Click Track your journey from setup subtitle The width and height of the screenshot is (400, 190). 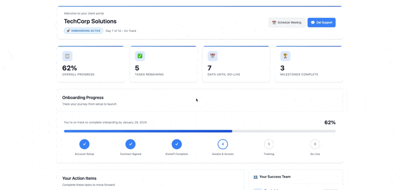click(89, 104)
